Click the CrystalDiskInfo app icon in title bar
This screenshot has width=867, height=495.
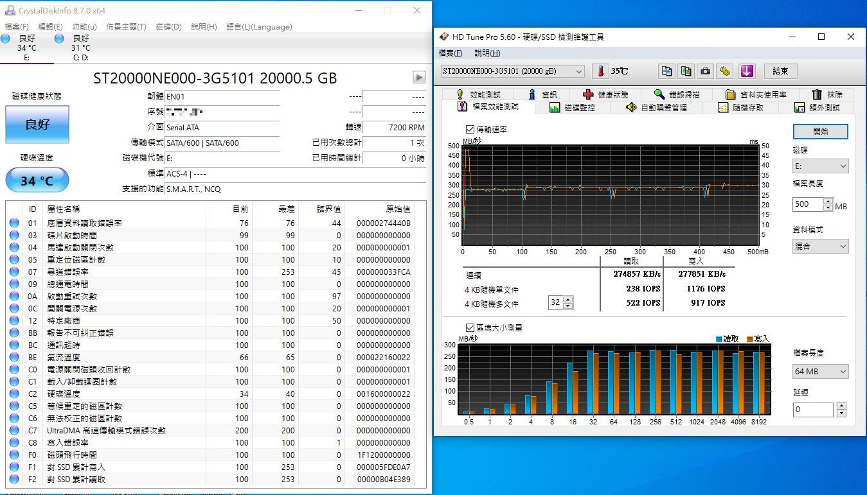pos(10,10)
